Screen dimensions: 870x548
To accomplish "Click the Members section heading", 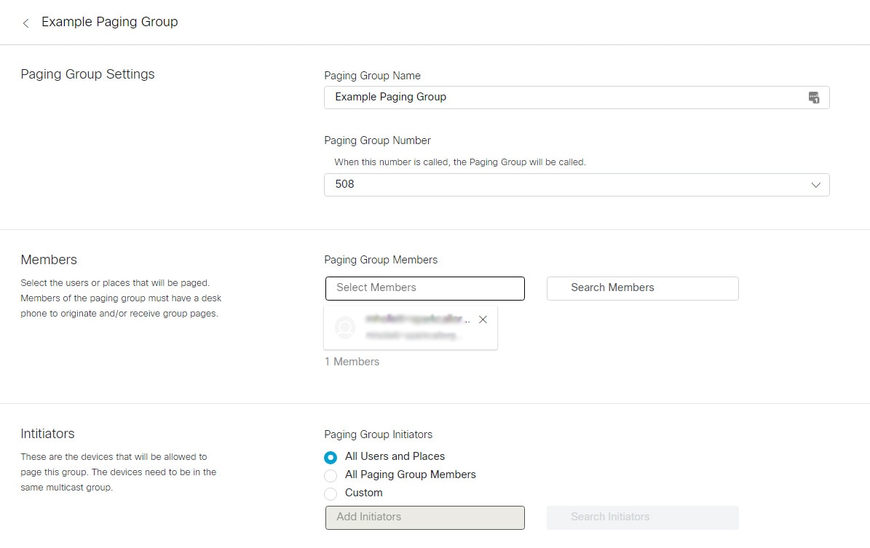I will (49, 259).
